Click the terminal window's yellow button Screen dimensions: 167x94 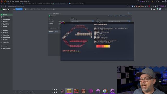pyautogui.click(x=64, y=23)
